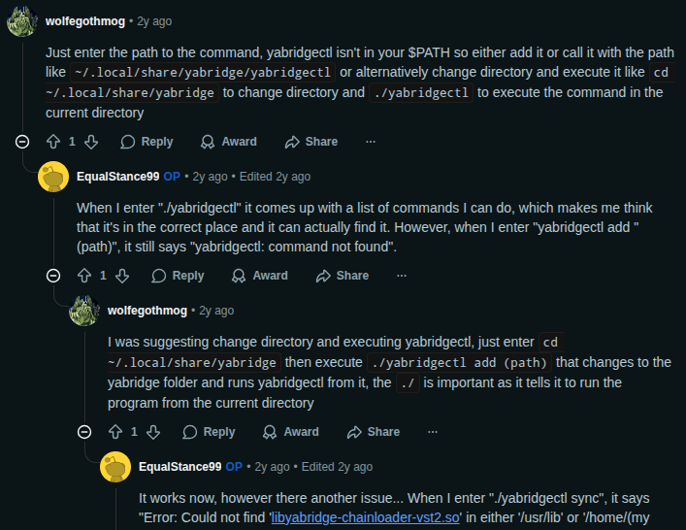Share wolfegothmog's change directory reply

[374, 432]
